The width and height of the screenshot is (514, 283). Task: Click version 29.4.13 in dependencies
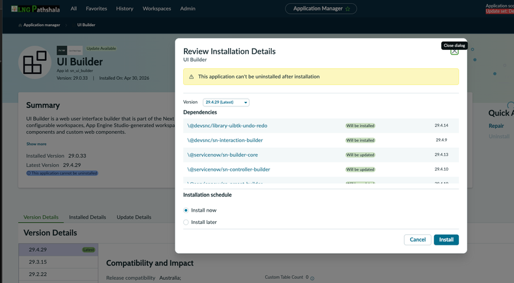click(441, 154)
